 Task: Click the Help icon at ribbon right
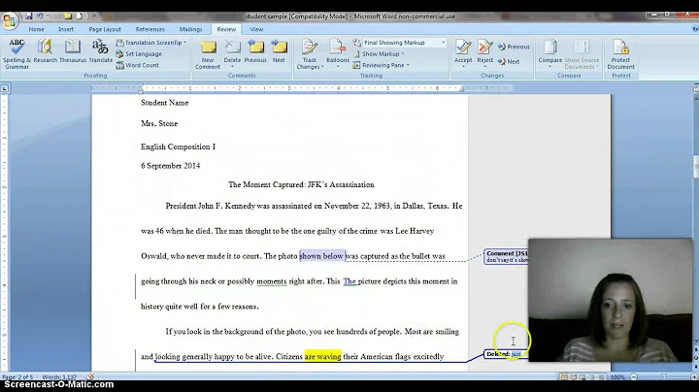(x=695, y=29)
